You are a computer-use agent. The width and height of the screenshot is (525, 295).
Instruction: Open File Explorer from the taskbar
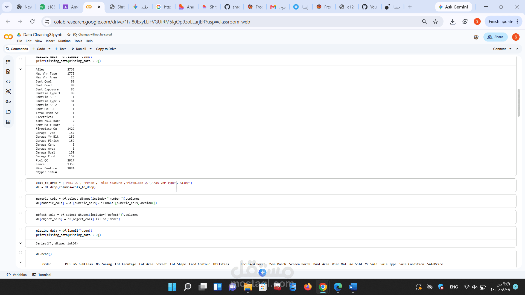(247, 287)
